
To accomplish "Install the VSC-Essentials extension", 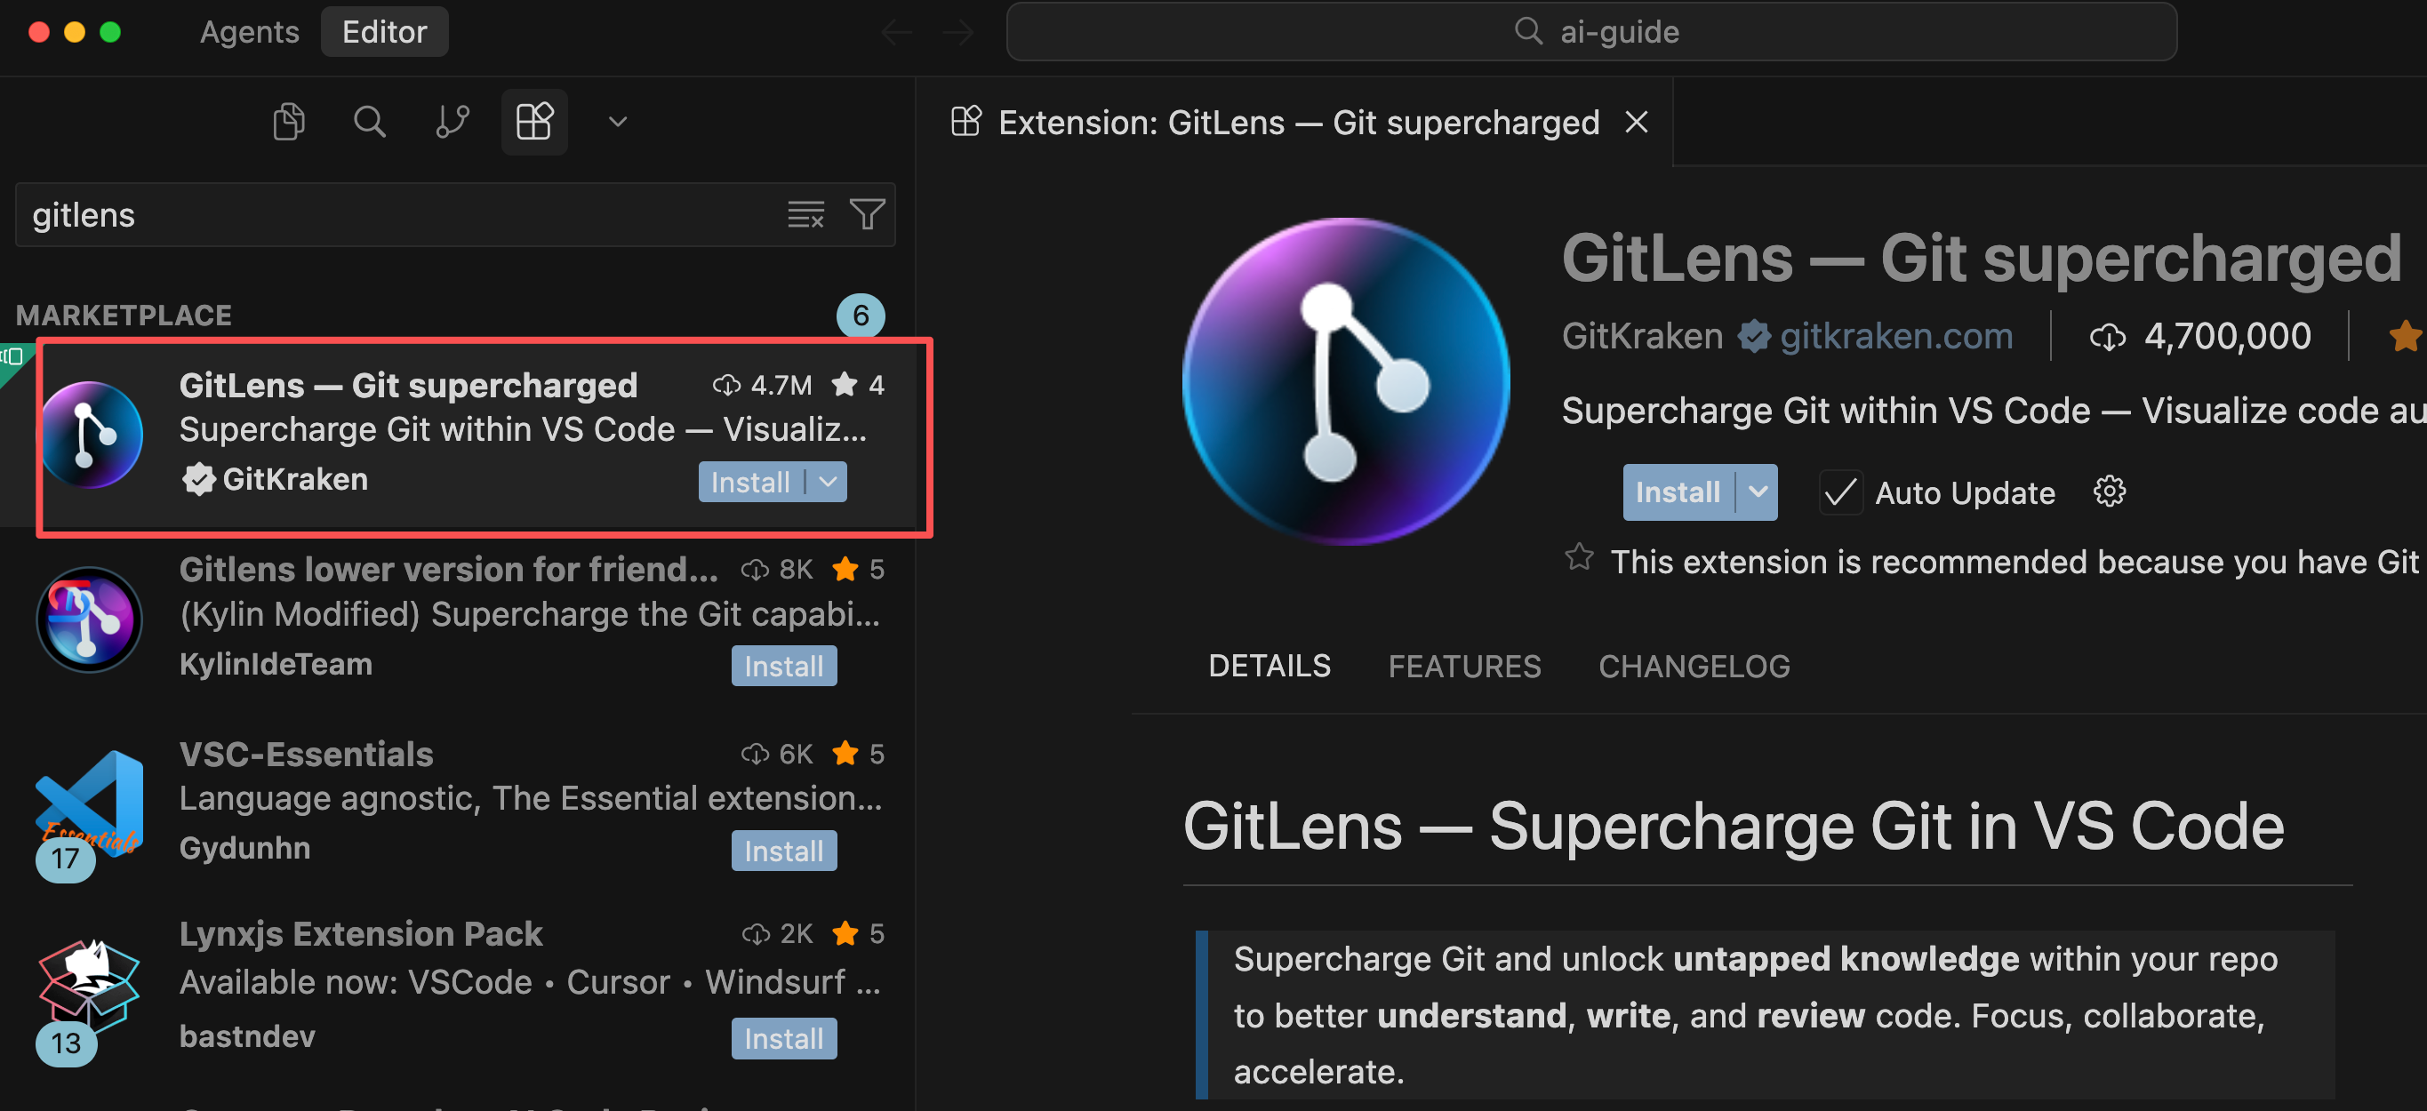I will pyautogui.click(x=783, y=850).
